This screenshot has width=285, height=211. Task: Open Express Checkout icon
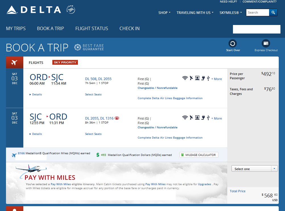266,43
